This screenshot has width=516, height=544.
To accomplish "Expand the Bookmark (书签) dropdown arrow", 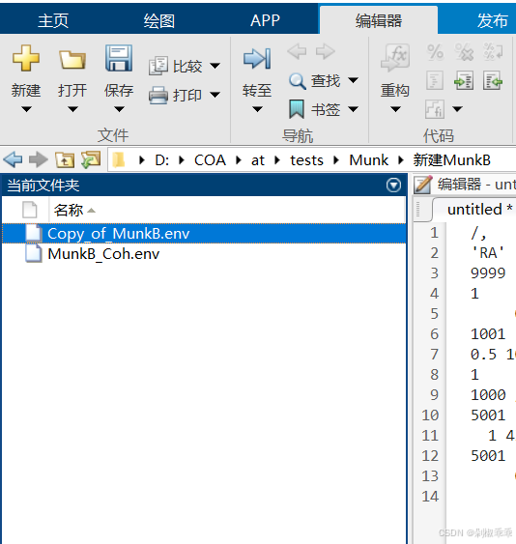I will [354, 109].
